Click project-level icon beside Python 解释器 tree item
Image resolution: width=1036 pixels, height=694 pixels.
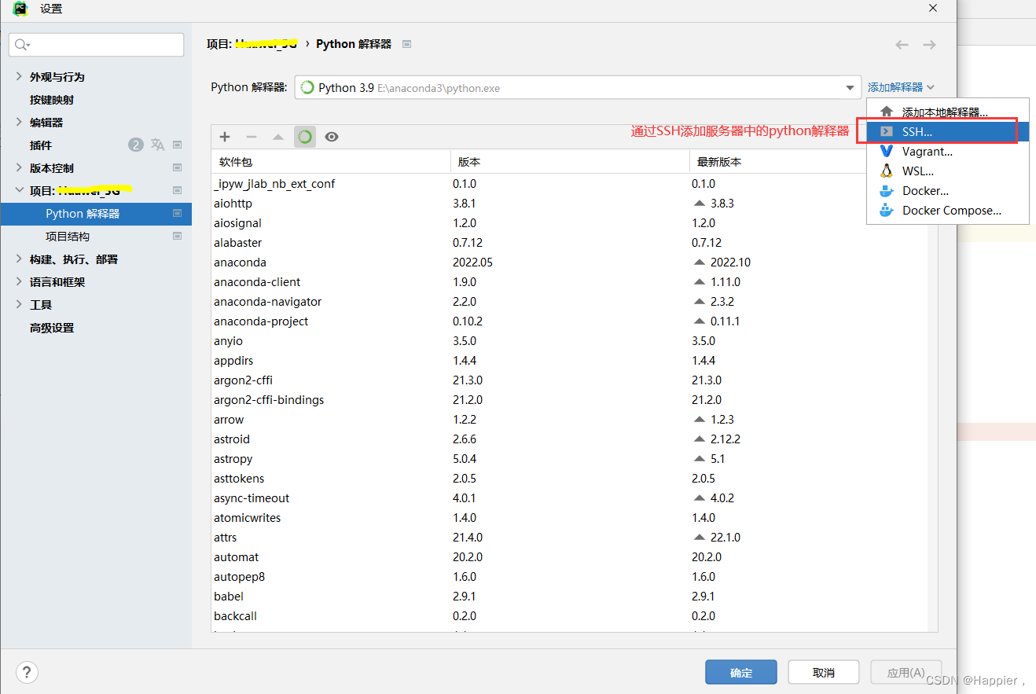[177, 213]
